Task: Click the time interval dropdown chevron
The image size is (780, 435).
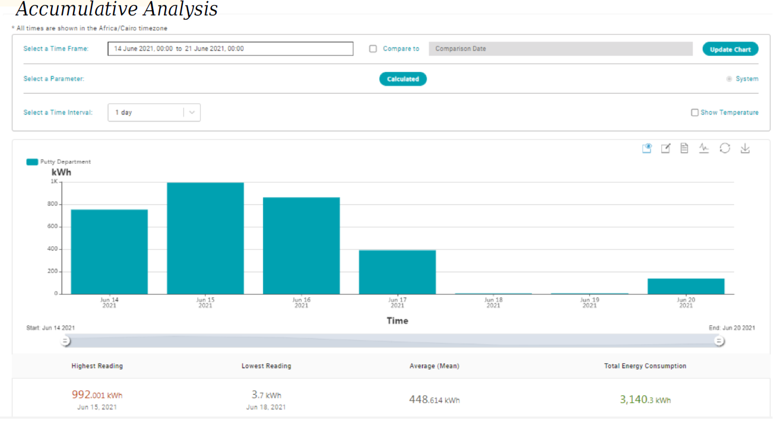Action: pos(192,113)
